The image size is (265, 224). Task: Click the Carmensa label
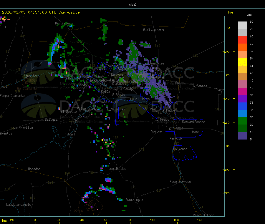[180, 149]
